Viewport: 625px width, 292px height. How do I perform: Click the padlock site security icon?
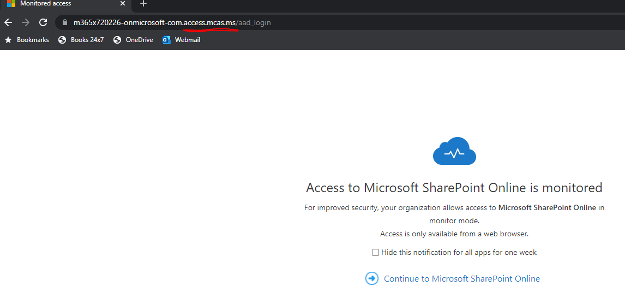[65, 23]
